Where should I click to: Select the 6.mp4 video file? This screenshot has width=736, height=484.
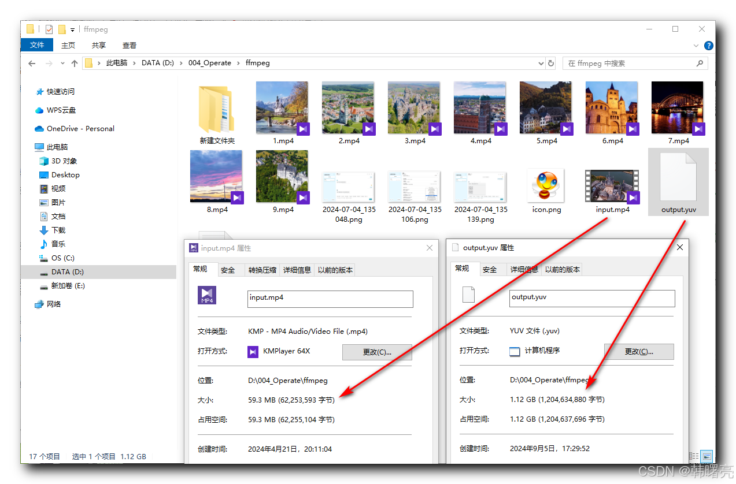click(x=612, y=109)
